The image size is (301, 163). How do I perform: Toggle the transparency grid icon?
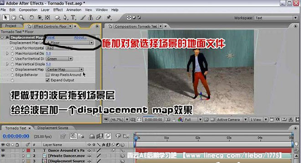pyautogui.click(x=212, y=120)
